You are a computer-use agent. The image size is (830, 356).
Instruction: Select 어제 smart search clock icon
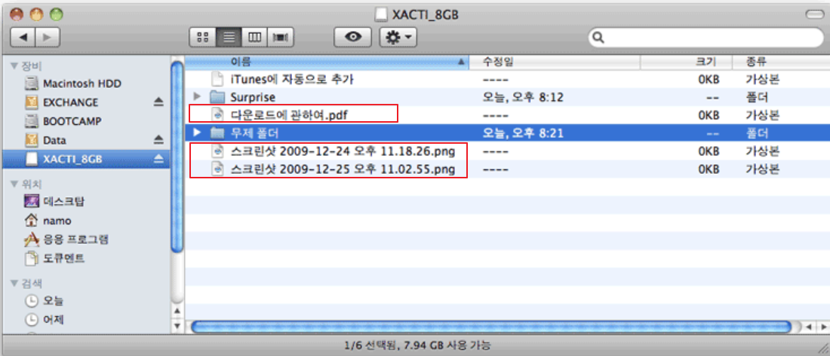[x=32, y=320]
